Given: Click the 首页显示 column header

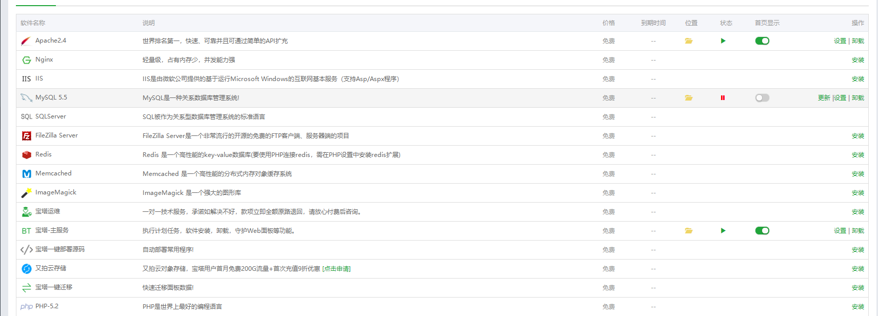Looking at the screenshot, I should click(x=767, y=23).
